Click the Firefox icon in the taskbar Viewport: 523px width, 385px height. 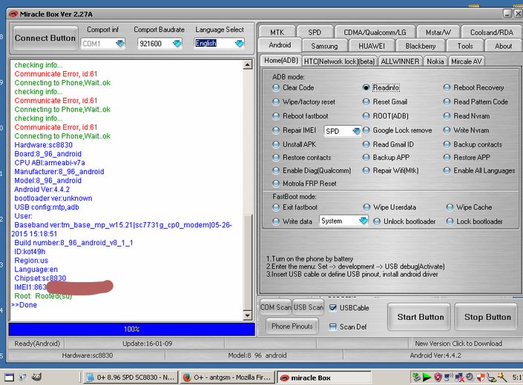pos(187,378)
